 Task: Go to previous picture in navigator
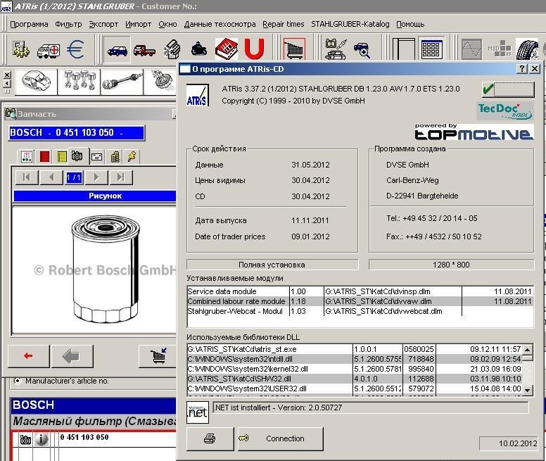[x=51, y=177]
